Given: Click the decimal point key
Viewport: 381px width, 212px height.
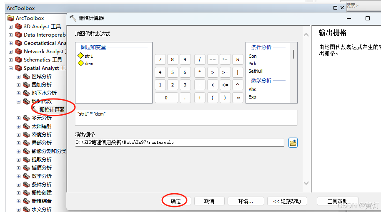Looking at the screenshot, I should tap(185, 98).
